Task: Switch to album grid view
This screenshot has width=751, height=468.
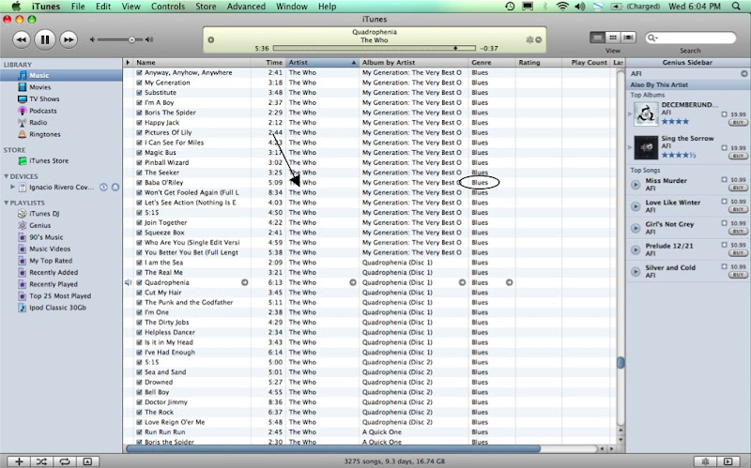Action: click(613, 38)
